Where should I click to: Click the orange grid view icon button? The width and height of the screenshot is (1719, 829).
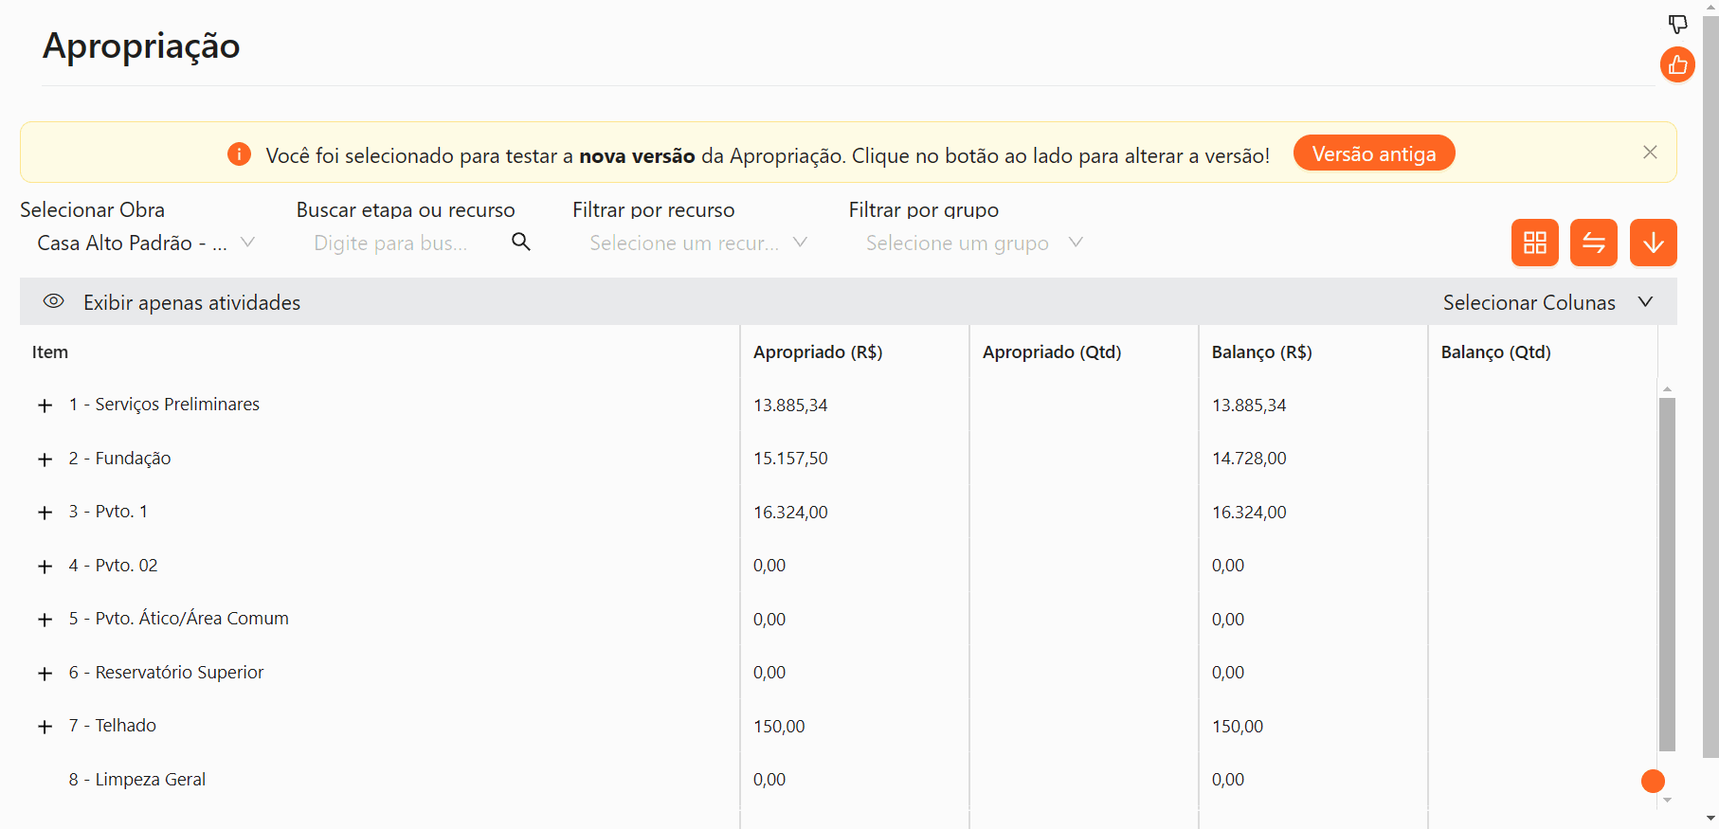[x=1534, y=243]
